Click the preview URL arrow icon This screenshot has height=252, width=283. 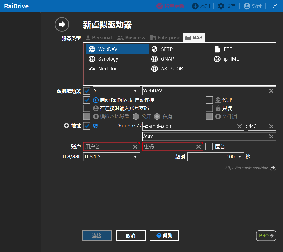click(x=273, y=168)
